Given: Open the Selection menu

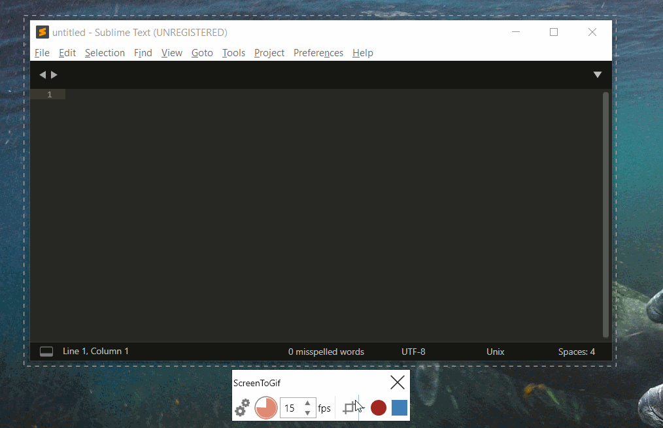Looking at the screenshot, I should click(105, 53).
